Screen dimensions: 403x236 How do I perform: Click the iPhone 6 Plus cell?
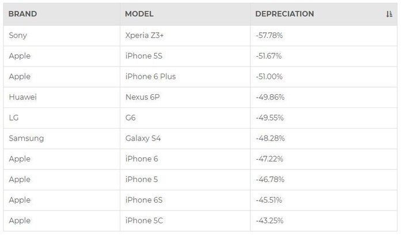pos(150,76)
